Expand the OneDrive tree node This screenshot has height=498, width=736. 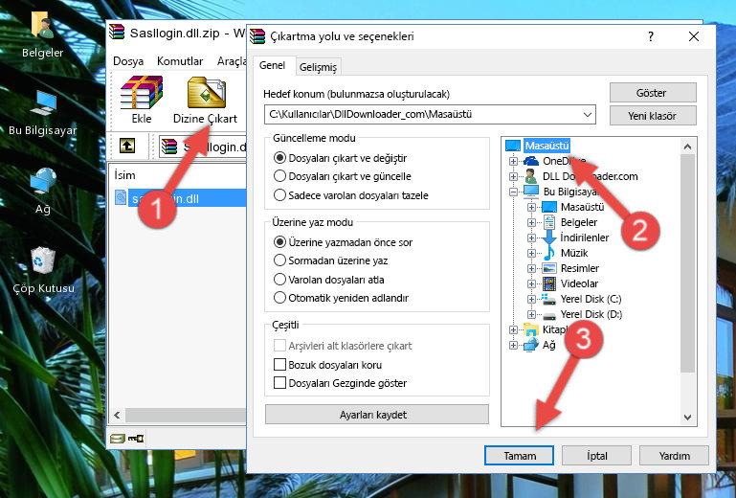[x=514, y=161]
